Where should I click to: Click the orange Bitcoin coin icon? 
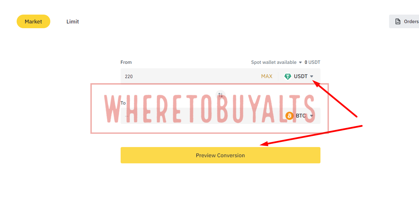click(x=290, y=116)
